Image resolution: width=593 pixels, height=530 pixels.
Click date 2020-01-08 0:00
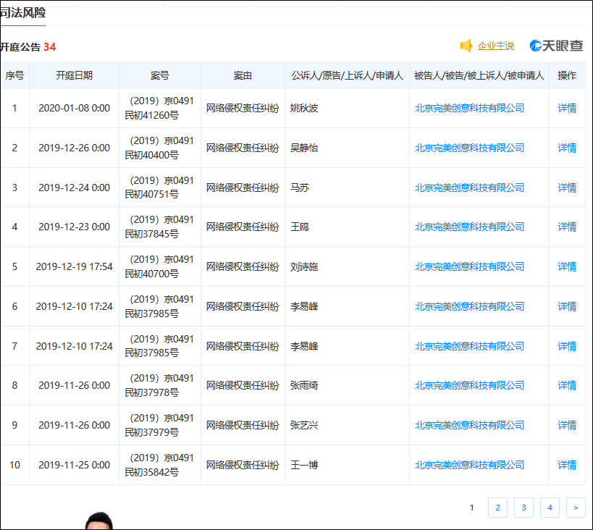(x=74, y=108)
